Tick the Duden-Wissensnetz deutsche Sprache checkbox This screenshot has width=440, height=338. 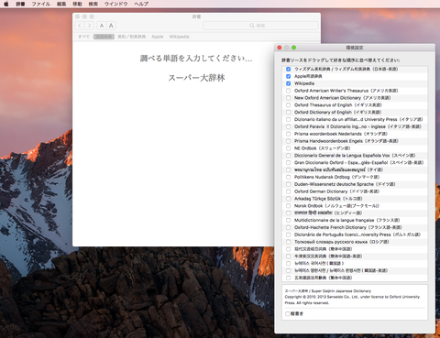(288, 184)
